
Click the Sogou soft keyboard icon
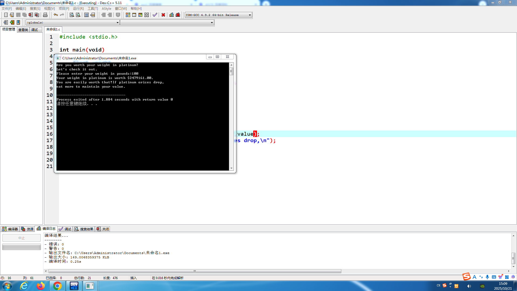pyautogui.click(x=494, y=277)
